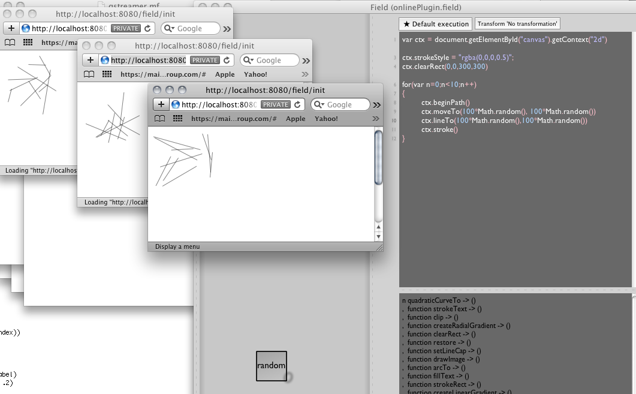Screen dimensions: 636x394
Task: Click the vertical scrollbar thumb in the front Safari window
Action: click(x=378, y=156)
